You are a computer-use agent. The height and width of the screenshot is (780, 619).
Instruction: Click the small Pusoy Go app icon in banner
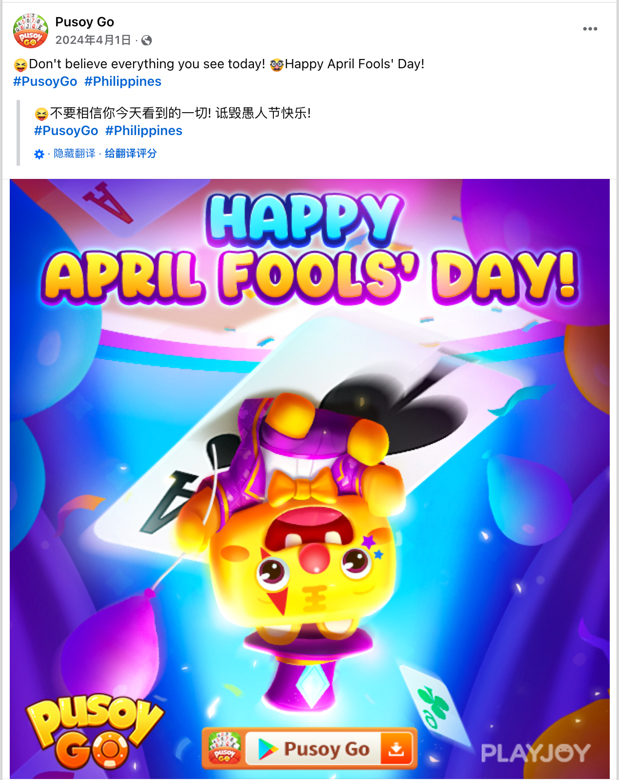[224, 749]
